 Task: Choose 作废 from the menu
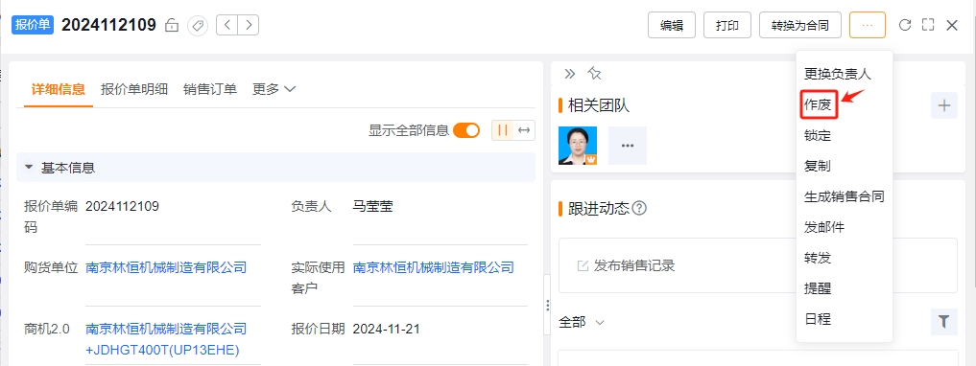[x=819, y=105]
